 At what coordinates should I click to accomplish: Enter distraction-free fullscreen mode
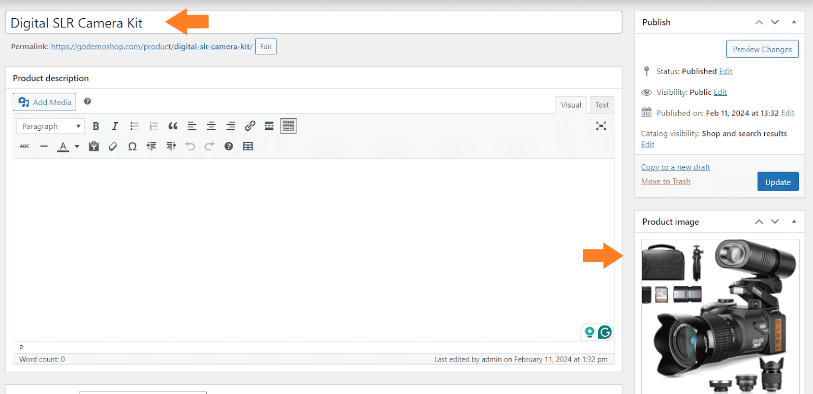[x=601, y=126]
